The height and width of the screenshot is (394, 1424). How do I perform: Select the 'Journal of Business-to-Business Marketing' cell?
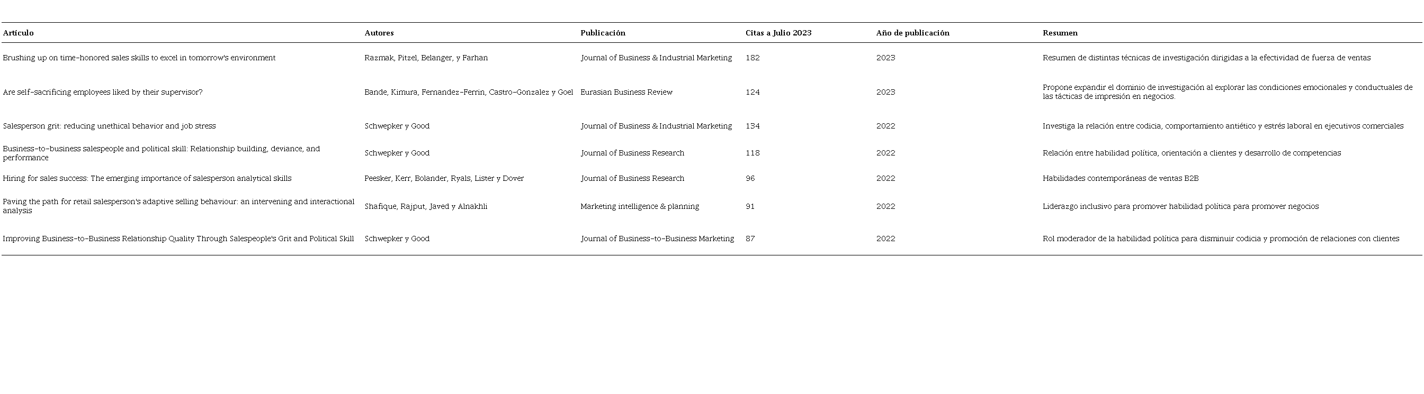(x=657, y=239)
